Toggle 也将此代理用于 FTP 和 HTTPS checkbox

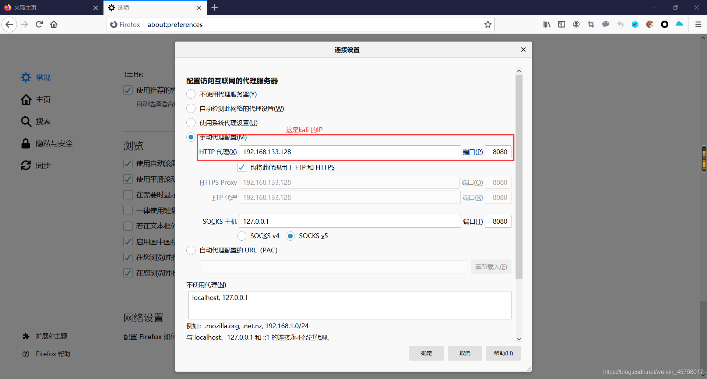point(242,167)
